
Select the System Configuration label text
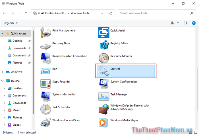(123, 82)
